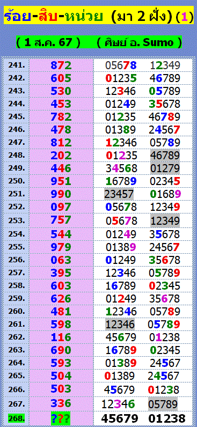Select row number 241.
Viewport: 197px width, 427px height.
[17, 65]
